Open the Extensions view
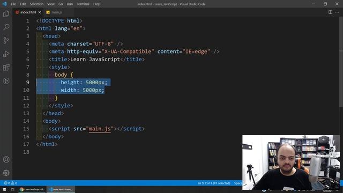Screen dimensions: 343x193 (6, 68)
